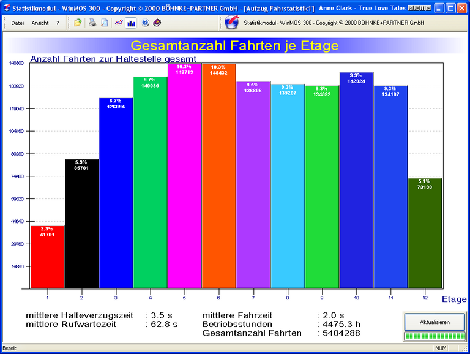Screen dimensions: 470x354
Task: Click the green progress bar below Aktualisieren
Action: (435, 336)
